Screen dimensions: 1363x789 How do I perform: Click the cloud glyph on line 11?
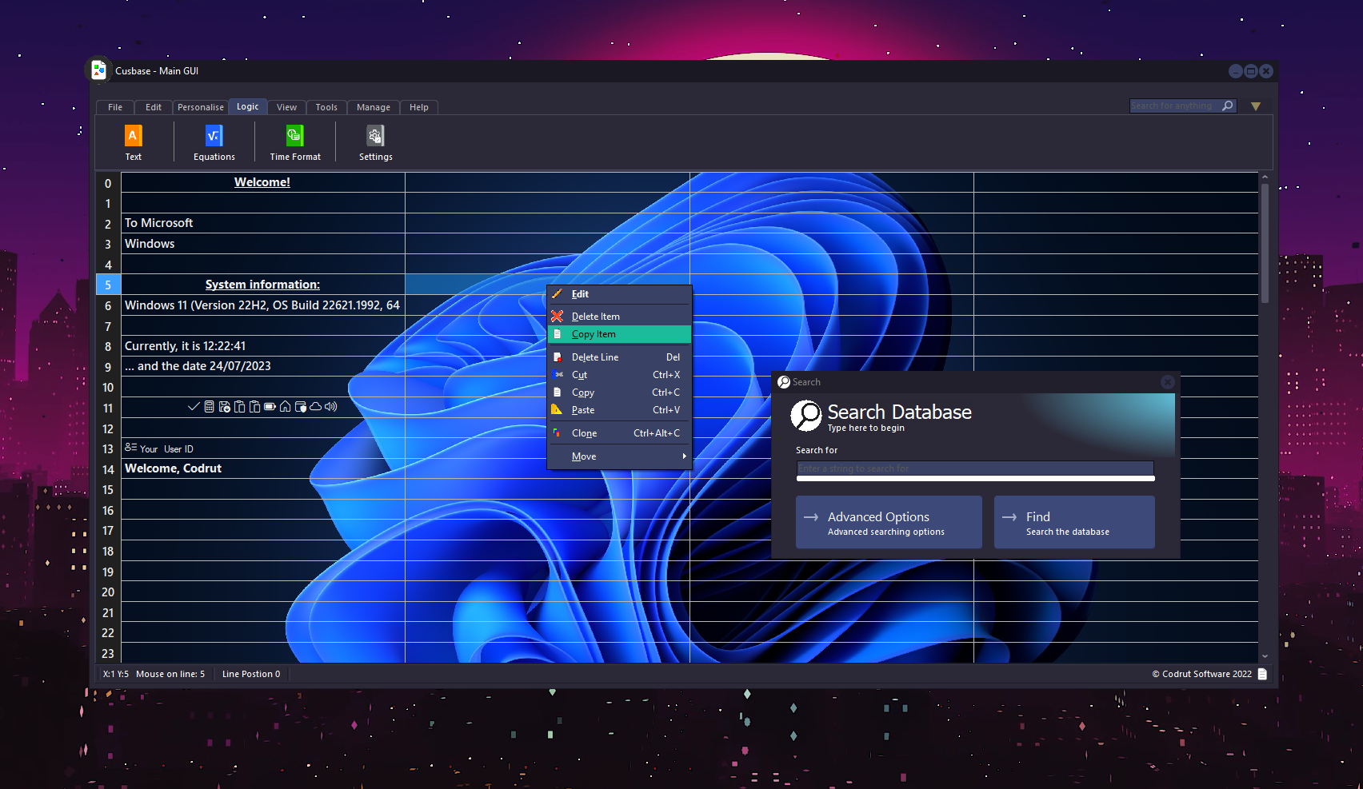(x=316, y=407)
